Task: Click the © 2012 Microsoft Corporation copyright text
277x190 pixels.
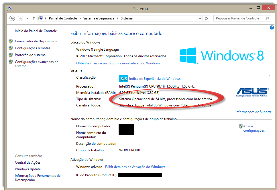Action: click(121, 56)
